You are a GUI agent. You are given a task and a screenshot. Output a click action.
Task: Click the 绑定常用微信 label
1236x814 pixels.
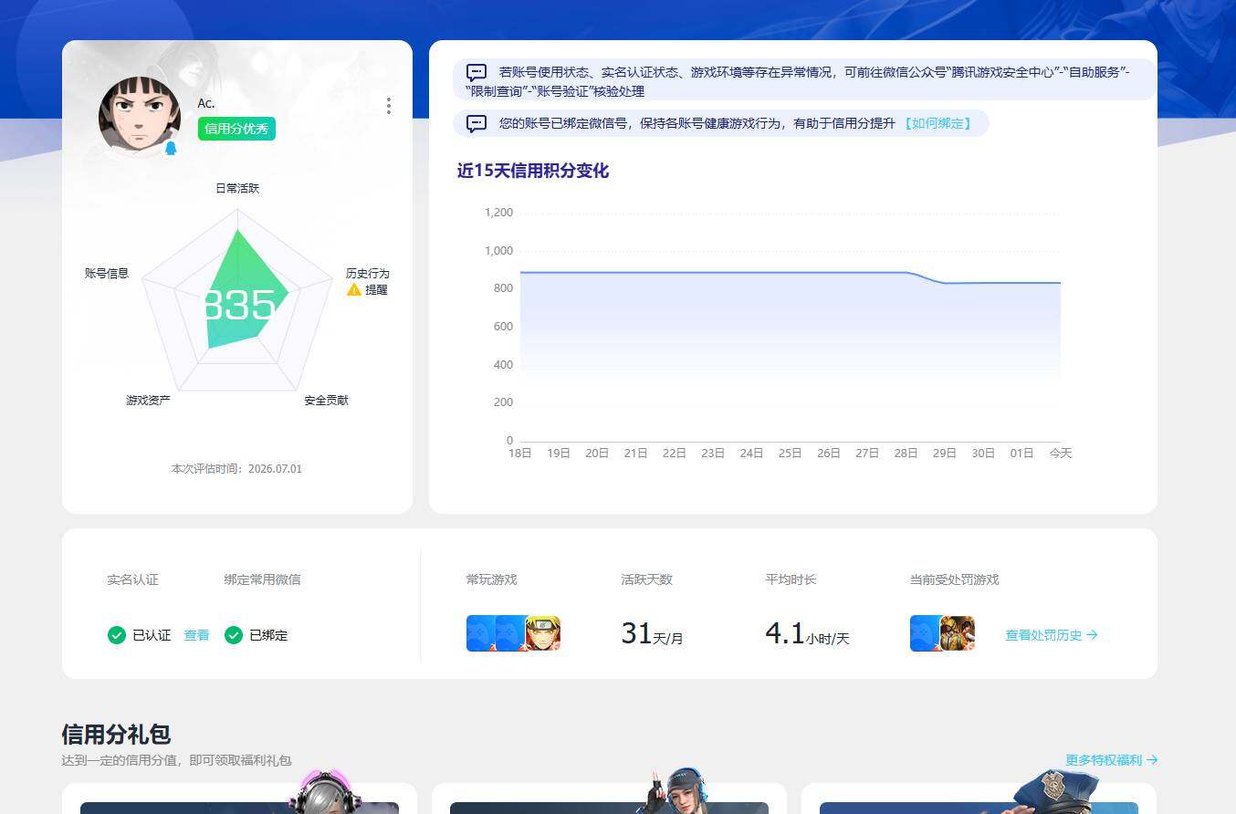point(262,579)
